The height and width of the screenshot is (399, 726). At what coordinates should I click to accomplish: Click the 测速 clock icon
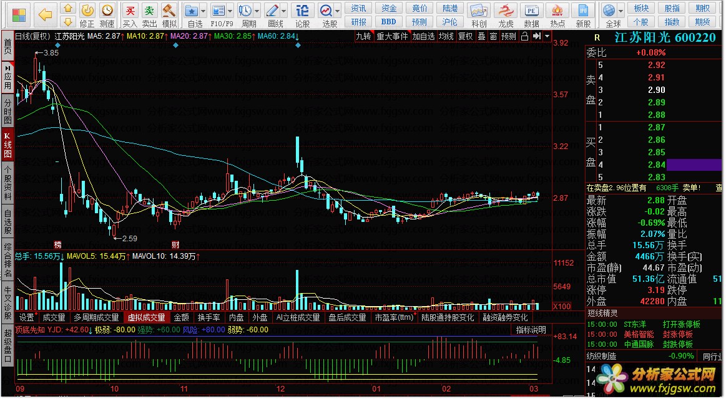point(107,10)
